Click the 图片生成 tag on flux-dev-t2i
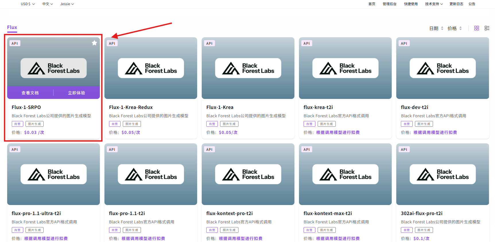 point(424,124)
